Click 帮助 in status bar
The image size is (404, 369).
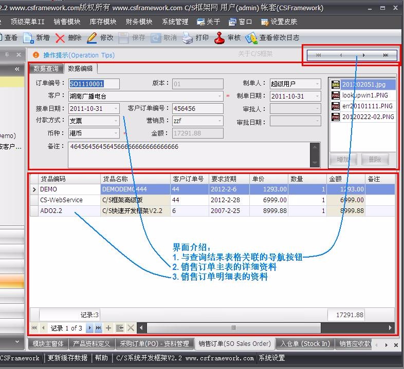tap(102, 358)
